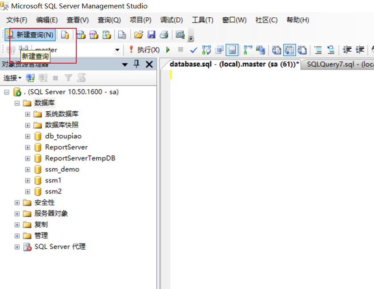374x289 pixels.
Task: Click the Cancel Executing Query stop icon
Action: [180, 49]
